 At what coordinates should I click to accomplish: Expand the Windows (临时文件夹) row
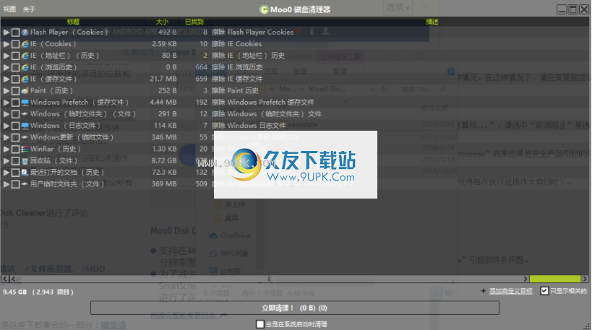6,114
